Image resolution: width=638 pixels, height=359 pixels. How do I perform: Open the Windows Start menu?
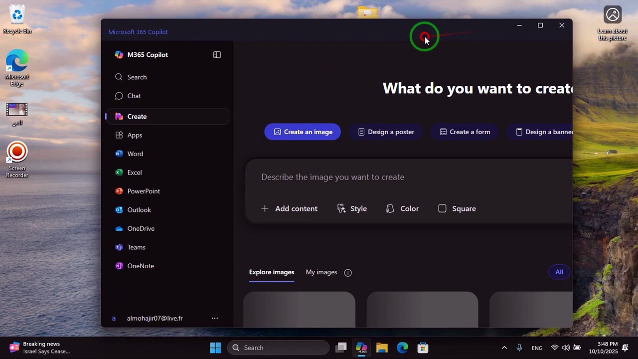point(215,348)
